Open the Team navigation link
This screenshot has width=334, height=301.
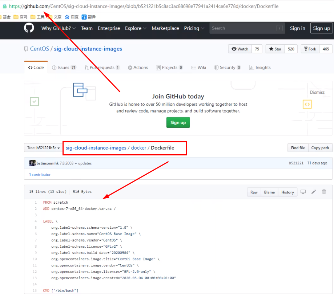[87, 28]
